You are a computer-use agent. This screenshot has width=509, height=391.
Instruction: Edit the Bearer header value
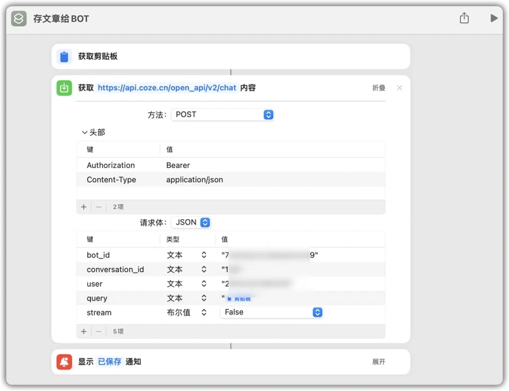coord(178,166)
